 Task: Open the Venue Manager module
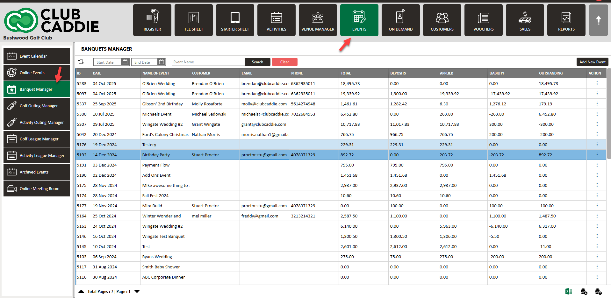pyautogui.click(x=318, y=20)
